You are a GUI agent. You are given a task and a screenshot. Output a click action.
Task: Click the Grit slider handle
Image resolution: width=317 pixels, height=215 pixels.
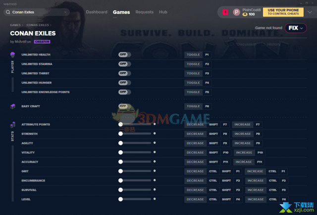click(121, 171)
